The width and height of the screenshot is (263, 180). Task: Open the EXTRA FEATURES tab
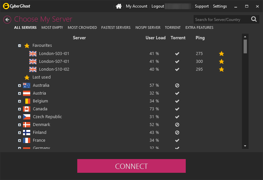(199, 27)
